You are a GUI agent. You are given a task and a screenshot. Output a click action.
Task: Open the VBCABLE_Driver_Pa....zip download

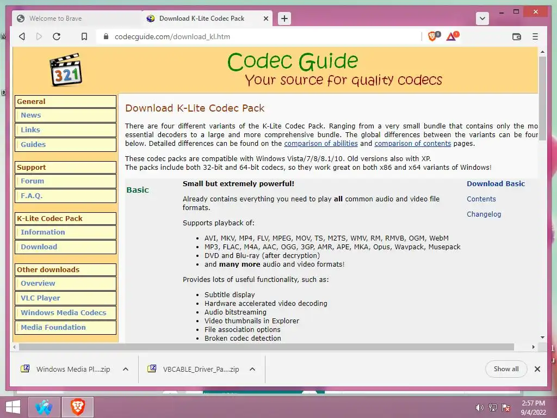[x=194, y=369]
